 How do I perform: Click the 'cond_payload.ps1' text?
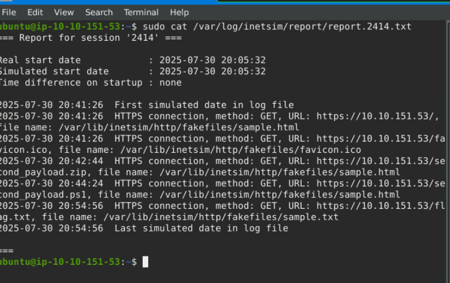click(43, 195)
